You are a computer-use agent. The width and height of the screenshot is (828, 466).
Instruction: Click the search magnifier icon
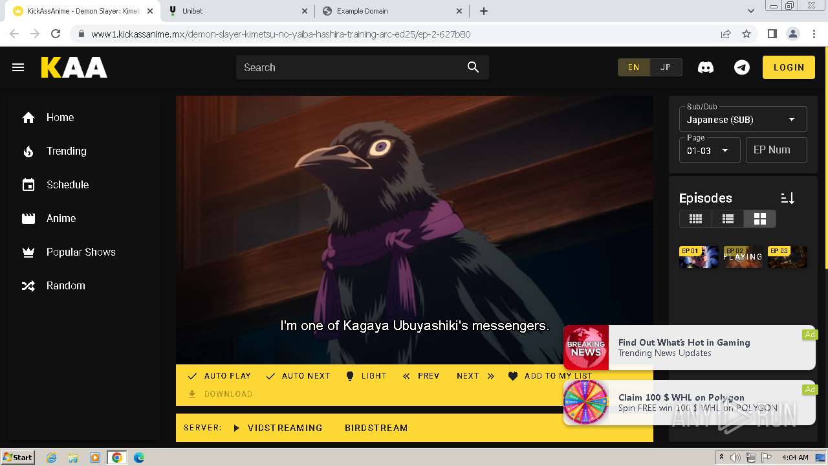[473, 67]
